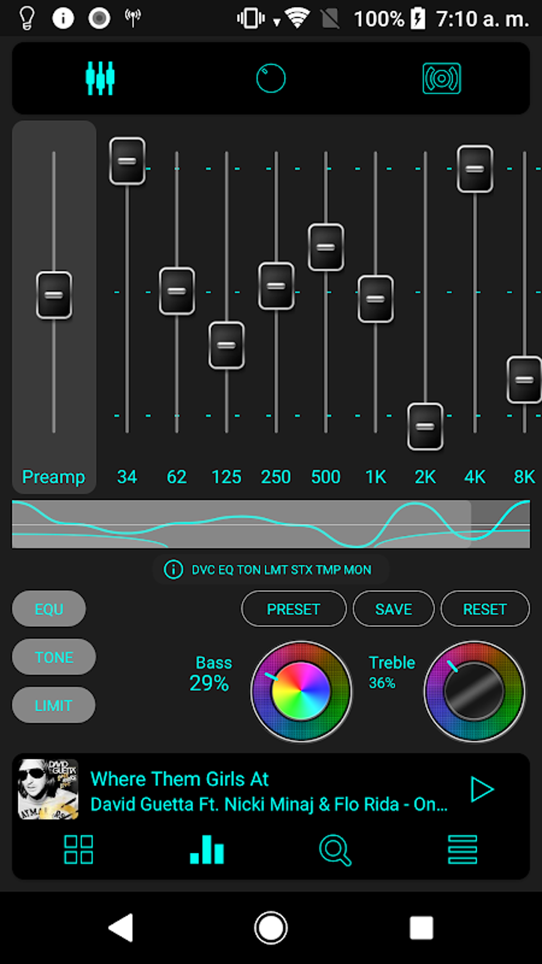Open the hamburger menu icon
This screenshot has width=542, height=964.
click(x=463, y=850)
